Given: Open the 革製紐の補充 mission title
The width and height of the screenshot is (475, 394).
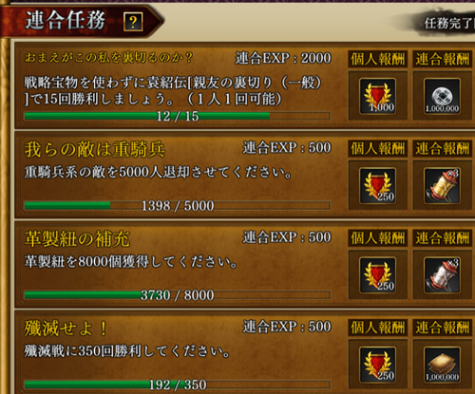Looking at the screenshot, I should pyautogui.click(x=77, y=238).
